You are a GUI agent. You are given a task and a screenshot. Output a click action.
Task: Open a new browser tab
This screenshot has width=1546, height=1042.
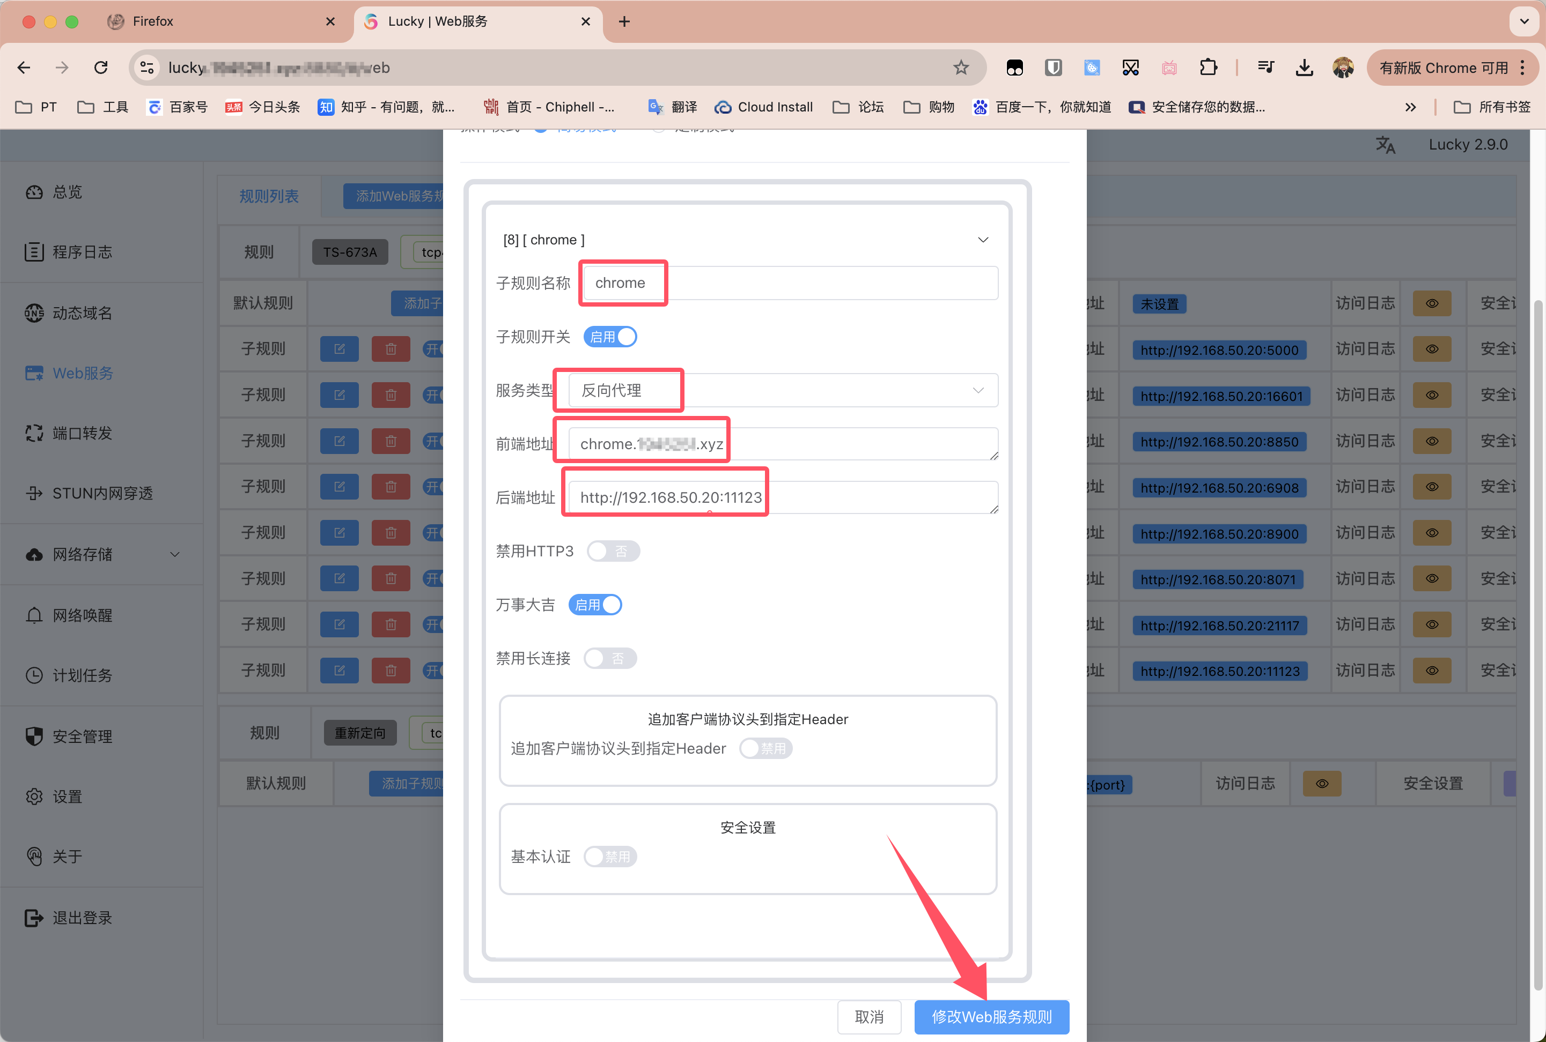click(x=624, y=21)
